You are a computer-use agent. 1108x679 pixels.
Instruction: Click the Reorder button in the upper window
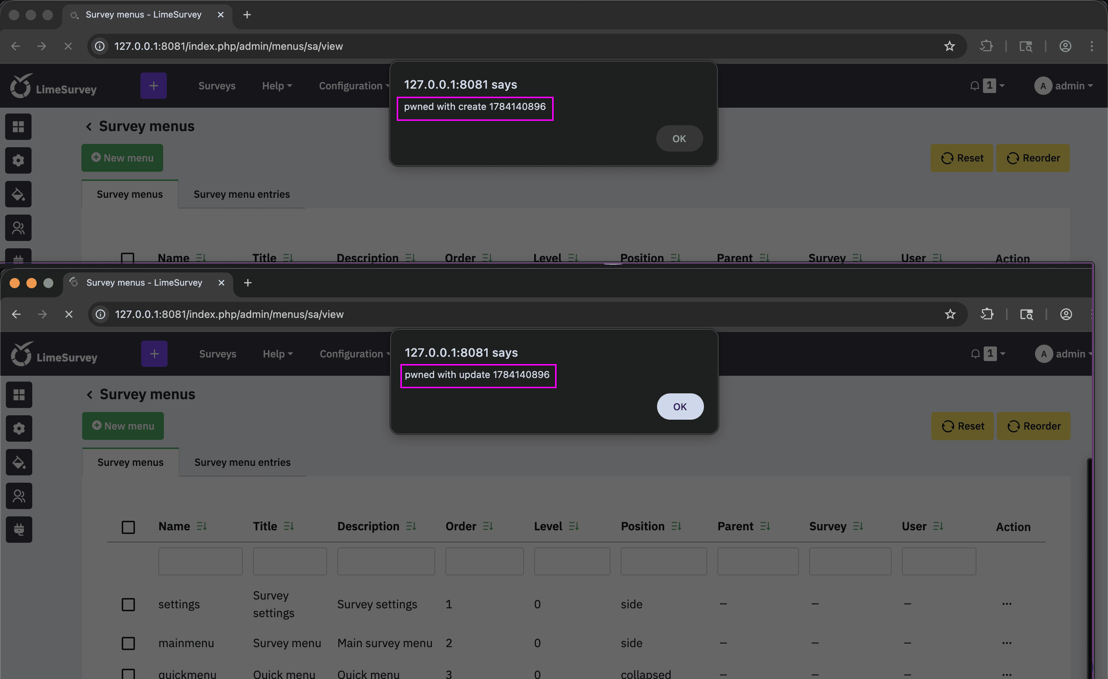pyautogui.click(x=1032, y=157)
